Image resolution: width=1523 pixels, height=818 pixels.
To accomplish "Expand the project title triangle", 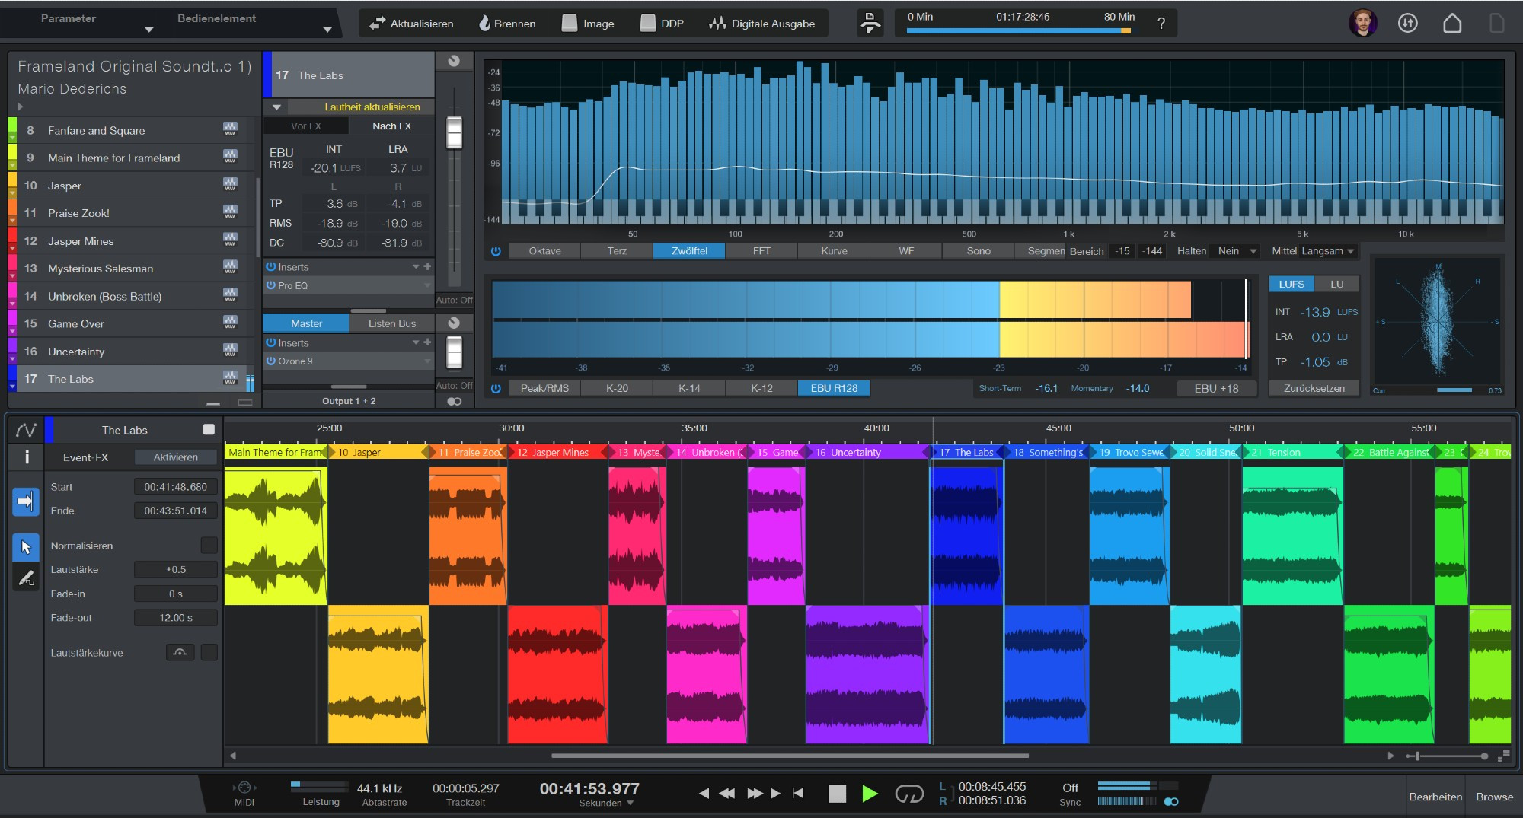I will [x=21, y=107].
